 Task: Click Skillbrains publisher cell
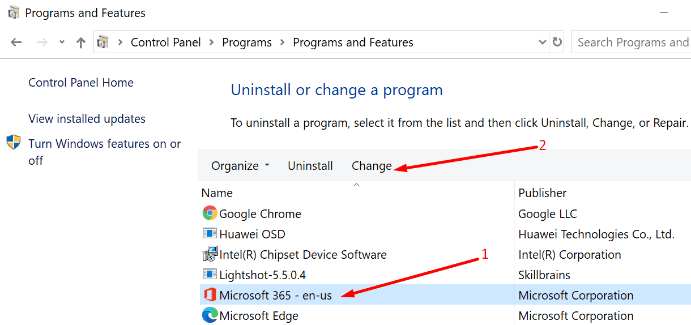pyautogui.click(x=544, y=275)
